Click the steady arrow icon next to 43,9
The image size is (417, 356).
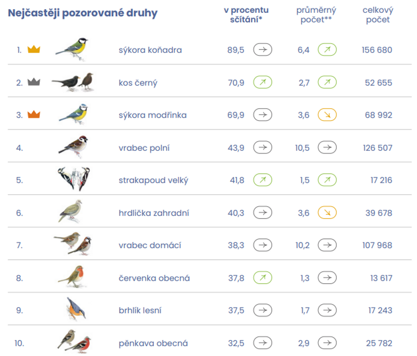tap(263, 148)
